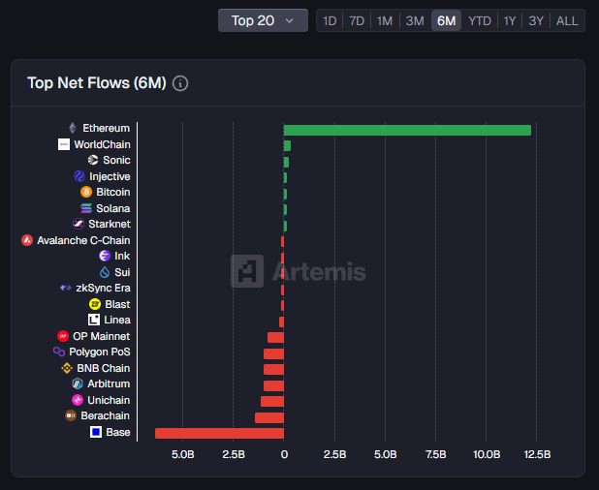Click the Blast yellow logo icon
Image resolution: width=599 pixels, height=490 pixels.
click(95, 304)
